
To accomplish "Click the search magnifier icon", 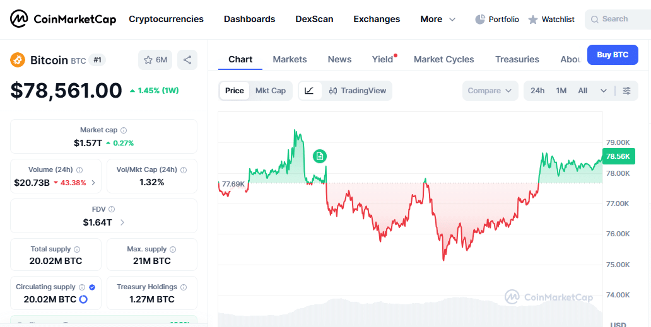I will click(x=594, y=20).
